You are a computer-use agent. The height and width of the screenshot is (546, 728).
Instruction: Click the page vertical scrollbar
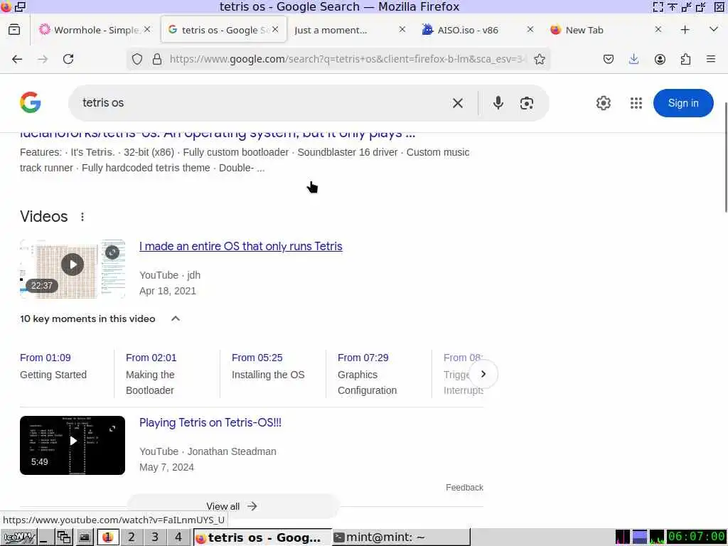point(725,158)
